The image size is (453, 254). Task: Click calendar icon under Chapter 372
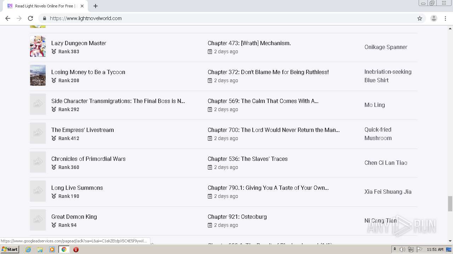pyautogui.click(x=210, y=80)
